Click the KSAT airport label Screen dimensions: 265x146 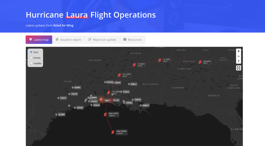click(x=63, y=98)
